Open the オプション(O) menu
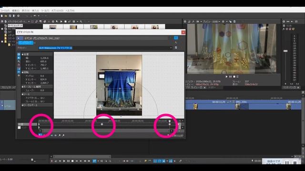305x171 pixels. click(57, 10)
